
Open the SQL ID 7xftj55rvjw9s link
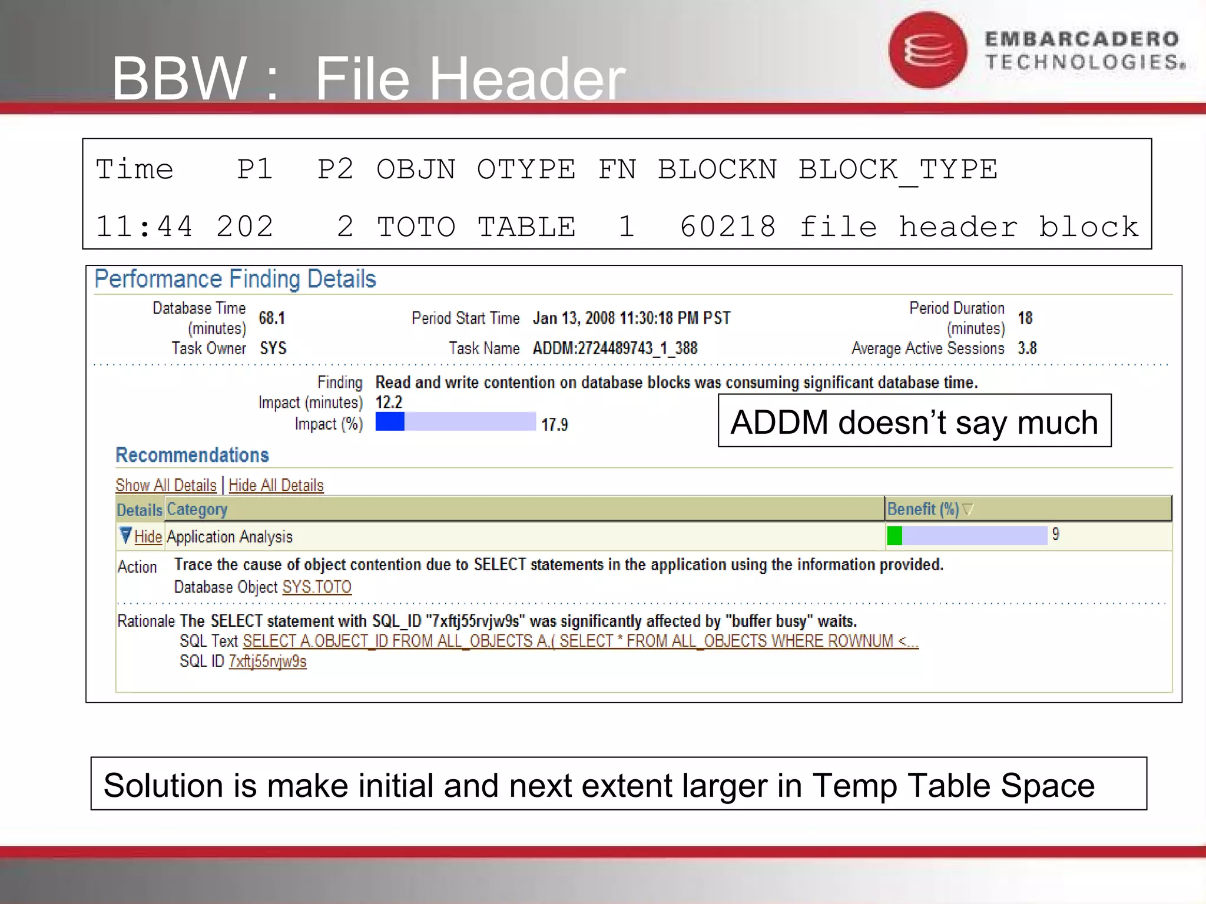point(267,662)
